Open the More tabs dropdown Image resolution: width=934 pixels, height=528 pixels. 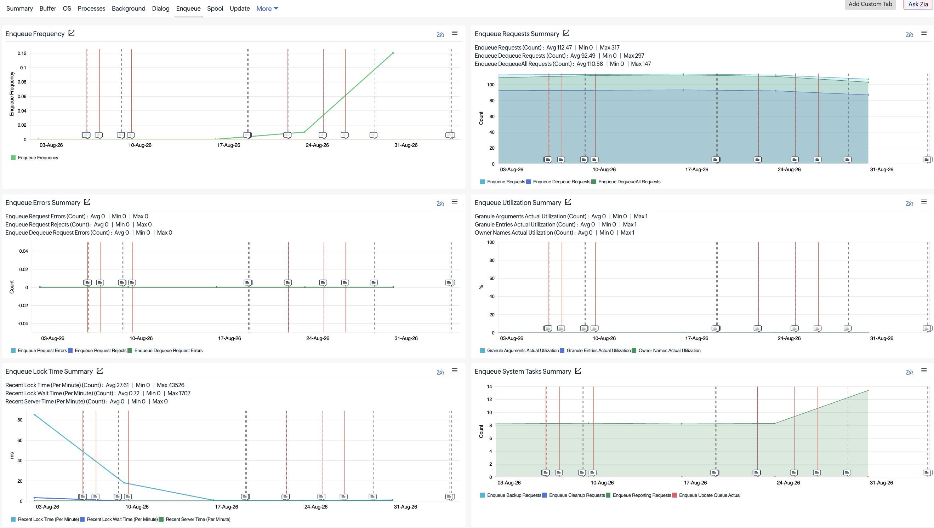point(267,8)
